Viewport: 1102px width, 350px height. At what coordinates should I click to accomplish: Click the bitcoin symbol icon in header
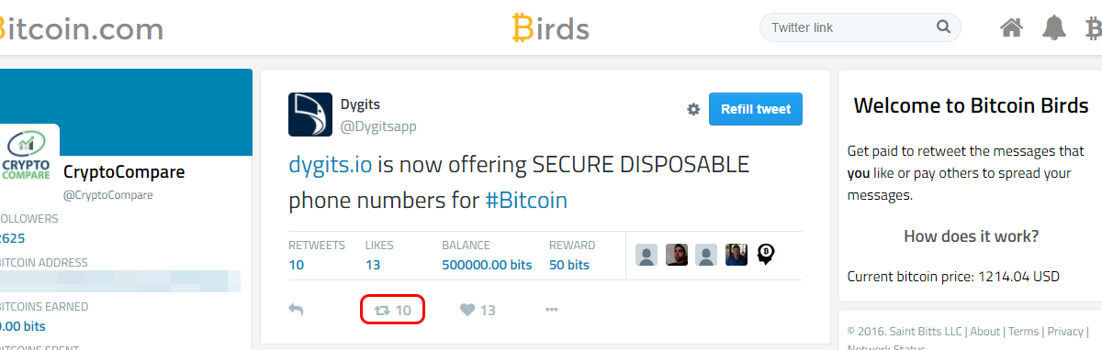coord(1094,28)
